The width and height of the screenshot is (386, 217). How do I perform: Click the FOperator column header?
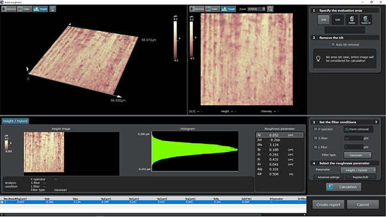276,199
